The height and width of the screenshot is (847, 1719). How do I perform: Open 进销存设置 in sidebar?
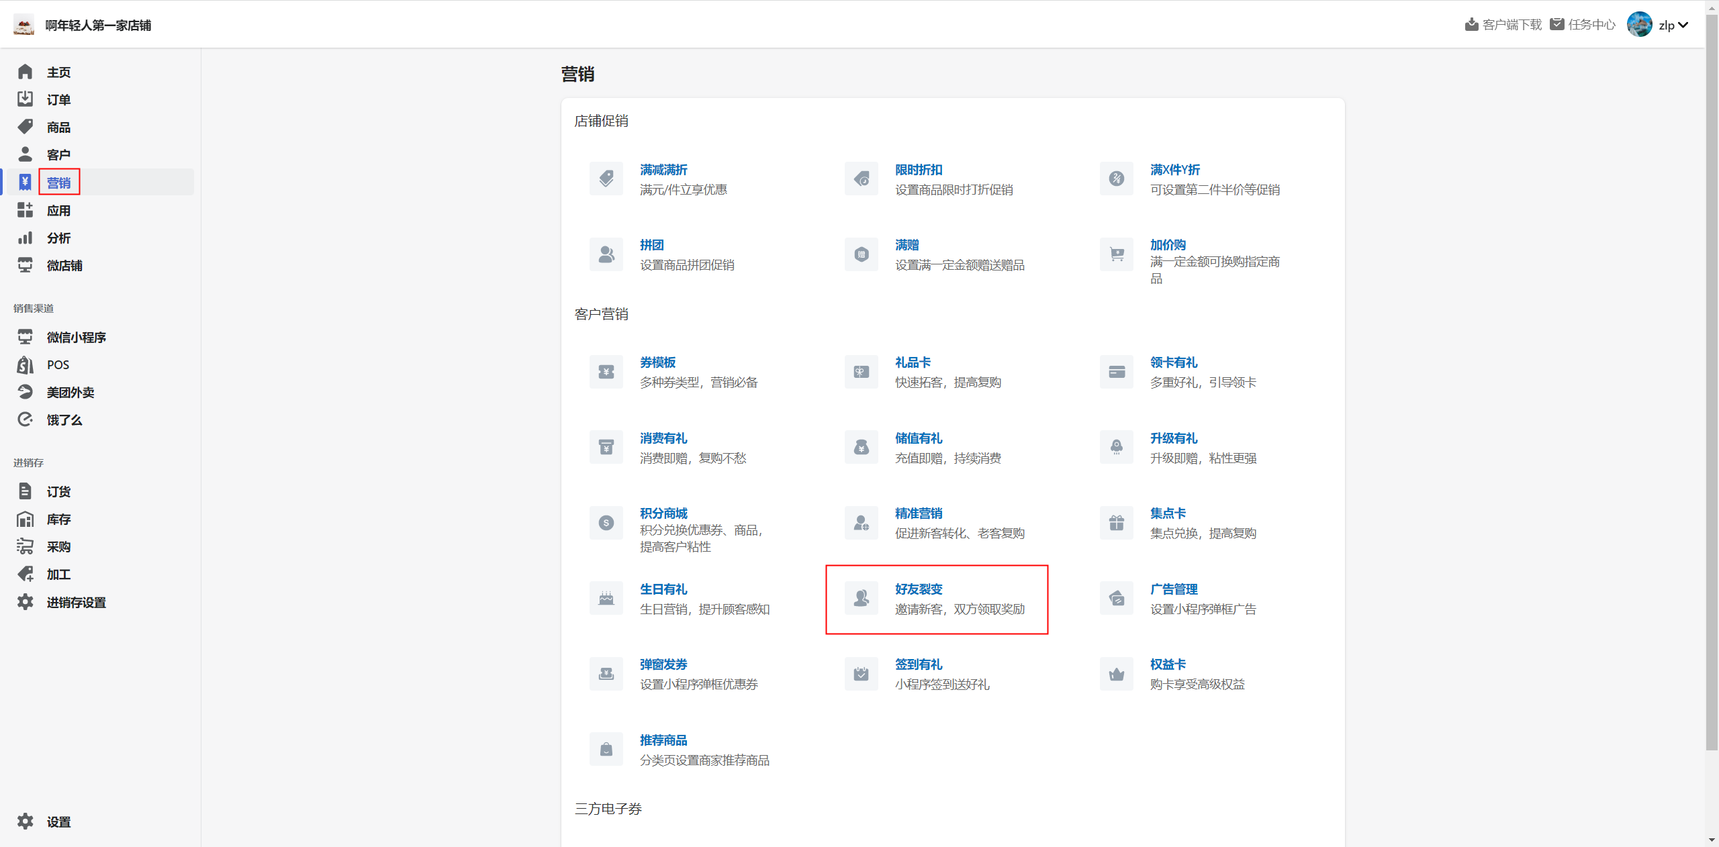pyautogui.click(x=76, y=602)
